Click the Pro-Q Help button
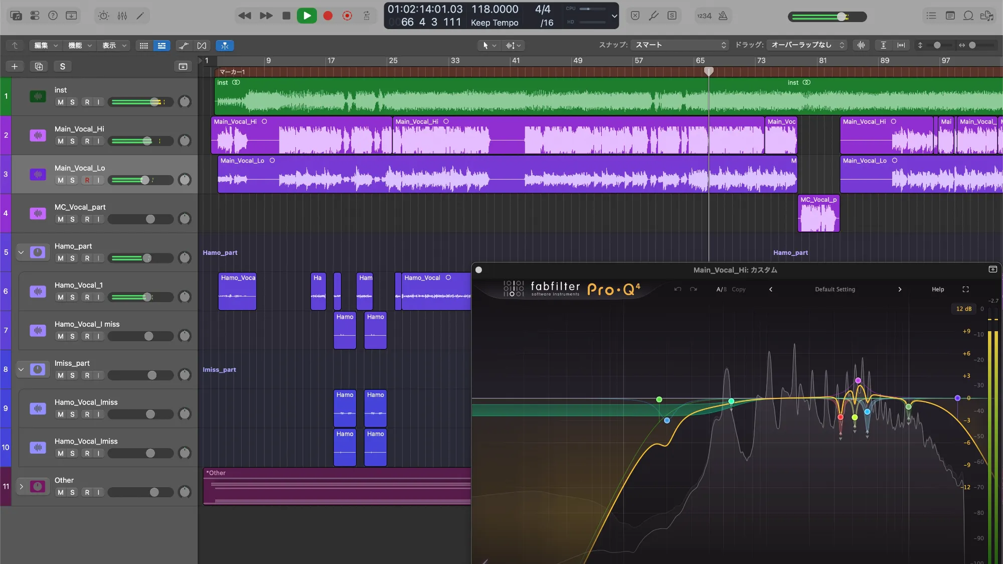Viewport: 1003px width, 564px height. coord(937,289)
